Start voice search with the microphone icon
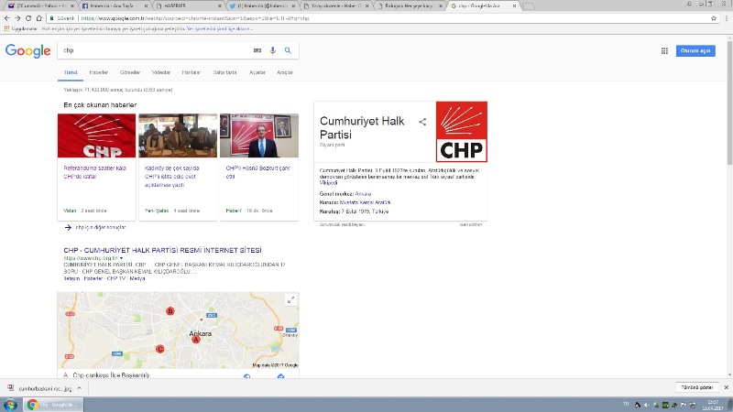 tap(272, 50)
